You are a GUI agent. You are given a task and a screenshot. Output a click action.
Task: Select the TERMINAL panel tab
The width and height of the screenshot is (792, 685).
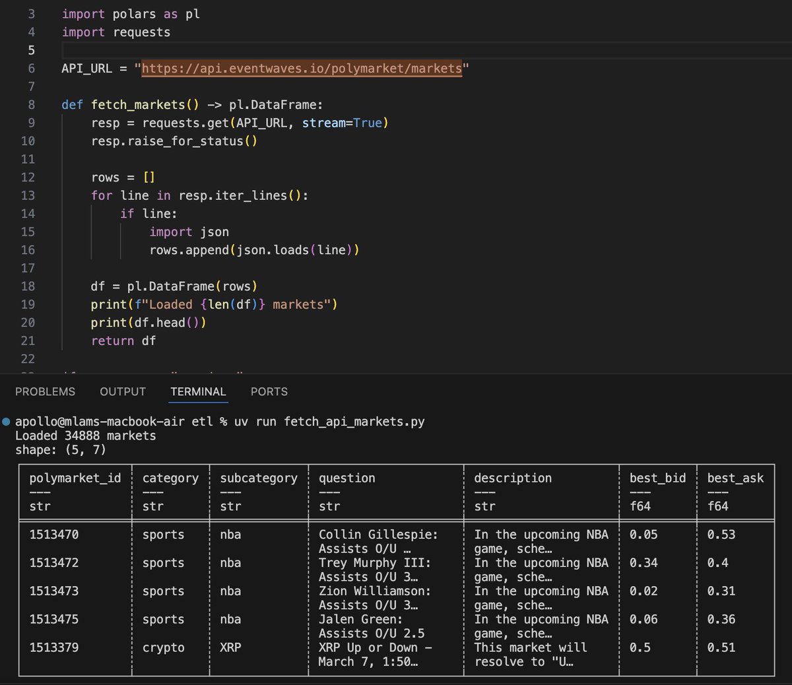pyautogui.click(x=198, y=391)
